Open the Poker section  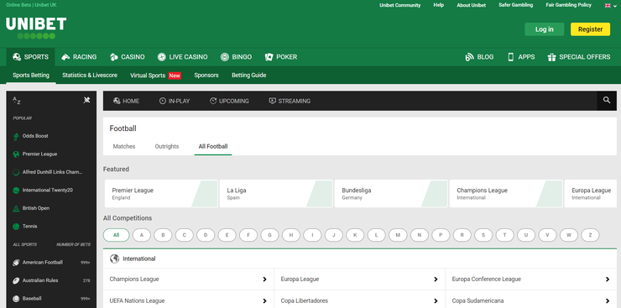tap(281, 57)
